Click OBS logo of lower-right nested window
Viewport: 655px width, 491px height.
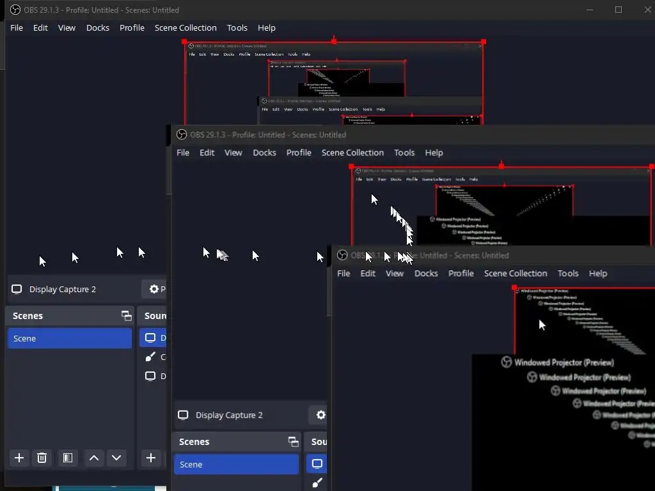[x=342, y=255]
